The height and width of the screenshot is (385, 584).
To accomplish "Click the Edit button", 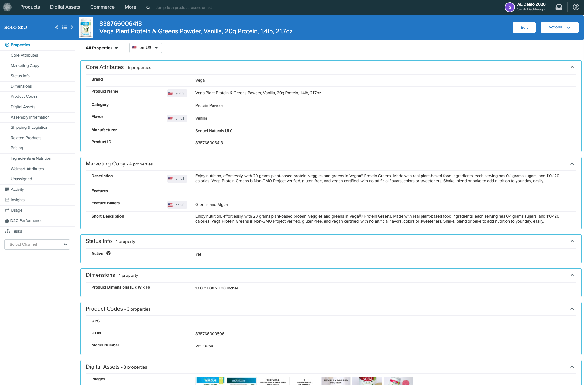I will (x=524, y=28).
